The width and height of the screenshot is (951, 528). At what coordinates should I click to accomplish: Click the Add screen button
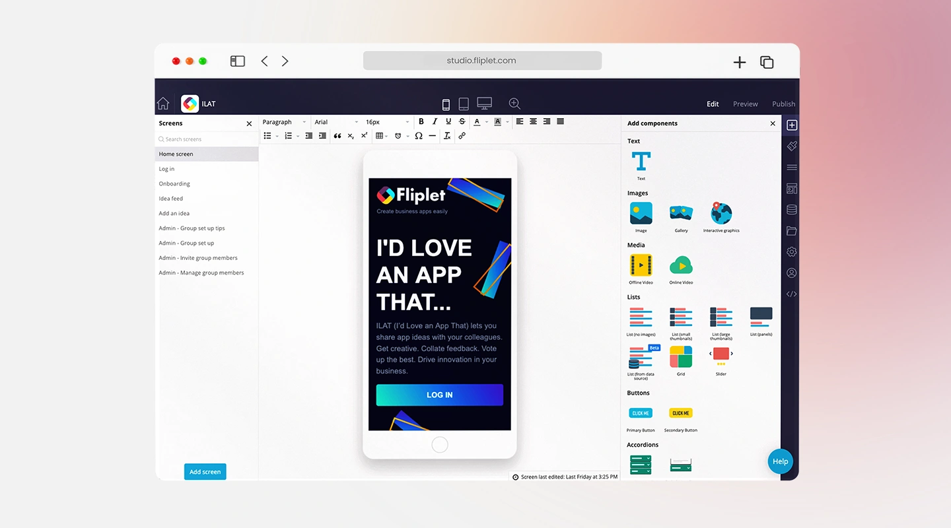click(205, 471)
